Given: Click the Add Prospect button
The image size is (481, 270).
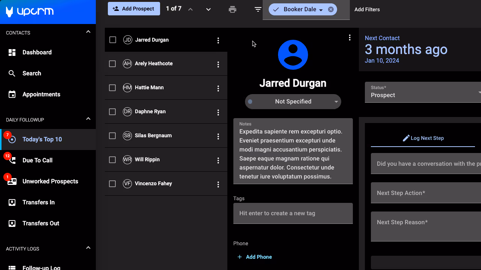Looking at the screenshot, I should (134, 9).
